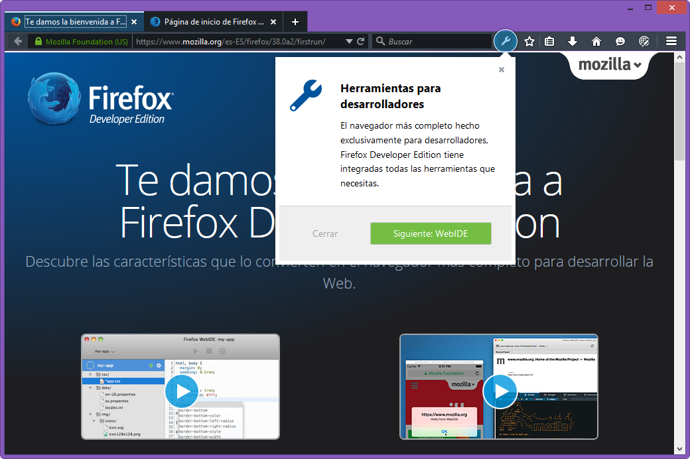Close the 'Página de inicio de Firefox' tab
Image resolution: width=690 pixels, height=459 pixels.
tap(273, 22)
